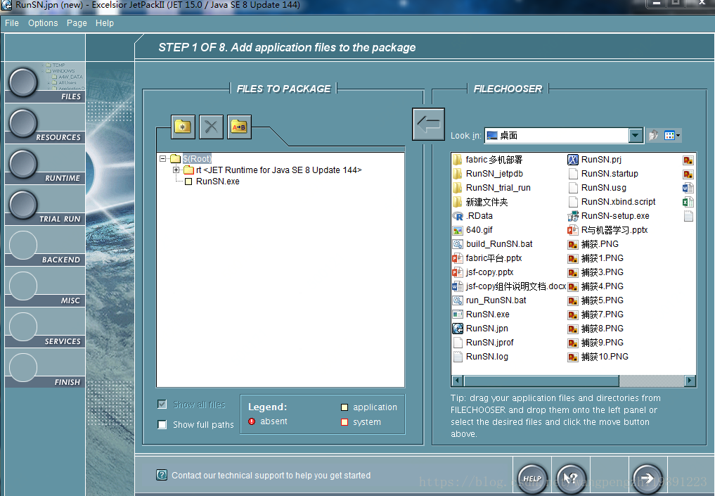Select the RunSN.prj file
This screenshot has width=715, height=496.
(x=595, y=160)
